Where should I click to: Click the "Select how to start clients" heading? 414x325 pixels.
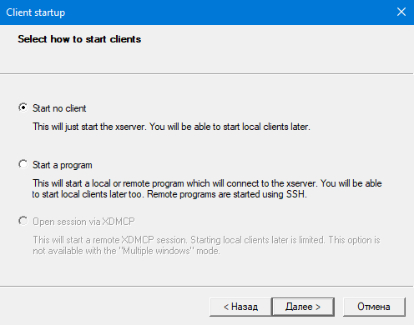pos(79,39)
